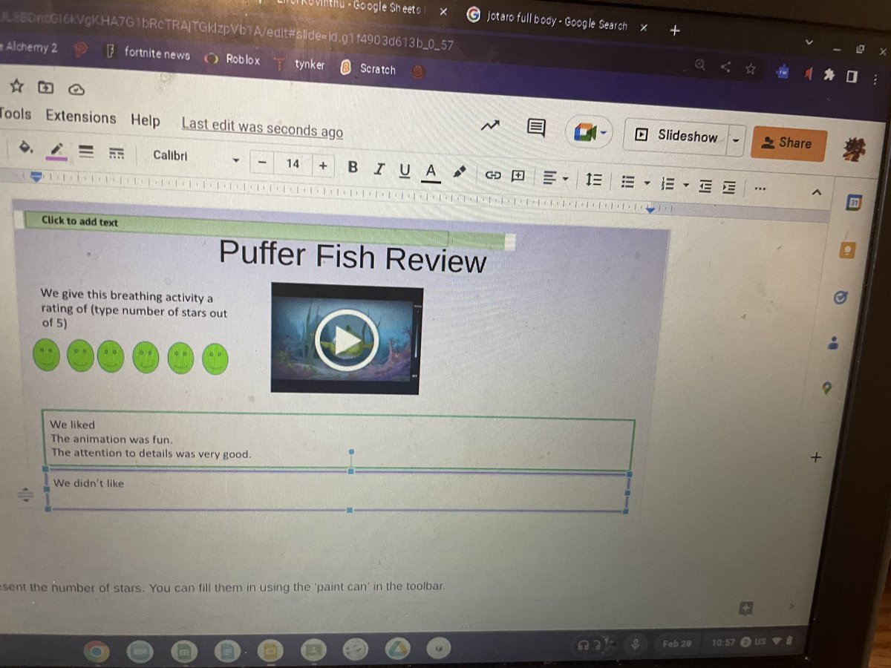Expand the bulleted list options arrow

[647, 183]
